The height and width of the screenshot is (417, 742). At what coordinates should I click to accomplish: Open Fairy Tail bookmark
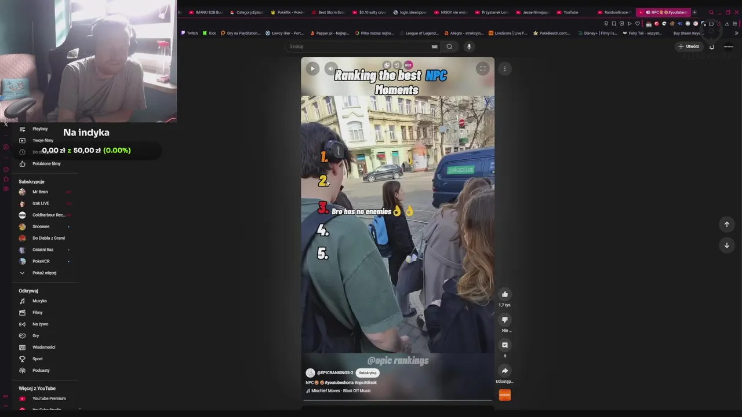(642, 33)
